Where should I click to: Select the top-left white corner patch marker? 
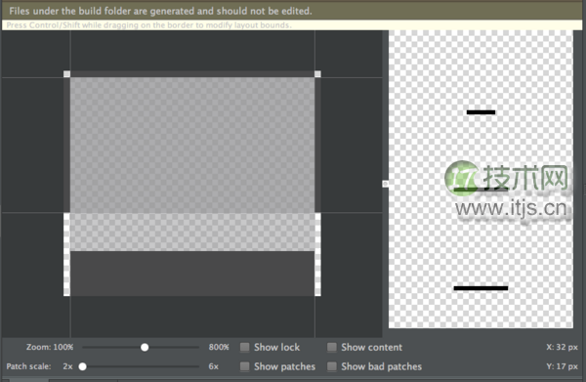click(66, 74)
